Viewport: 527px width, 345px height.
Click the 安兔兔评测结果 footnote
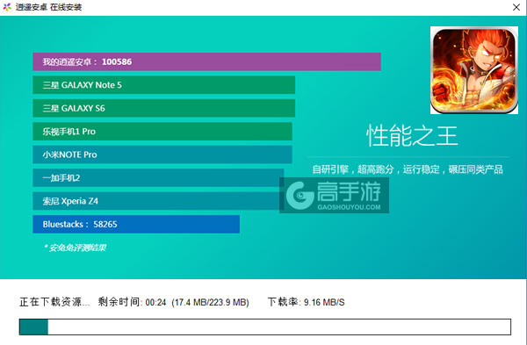pyautogui.click(x=75, y=248)
